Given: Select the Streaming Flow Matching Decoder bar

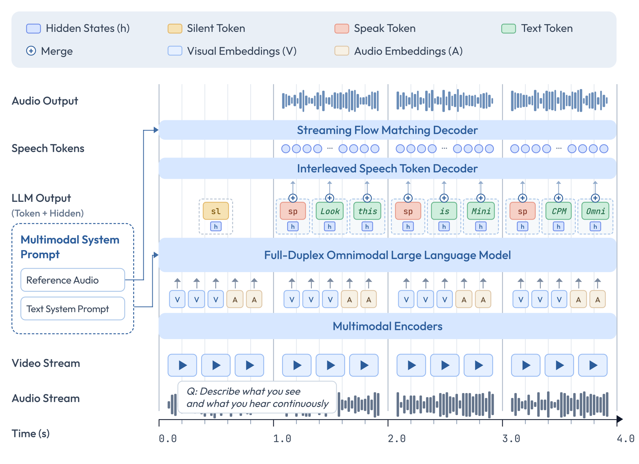Looking at the screenshot, I should (387, 130).
